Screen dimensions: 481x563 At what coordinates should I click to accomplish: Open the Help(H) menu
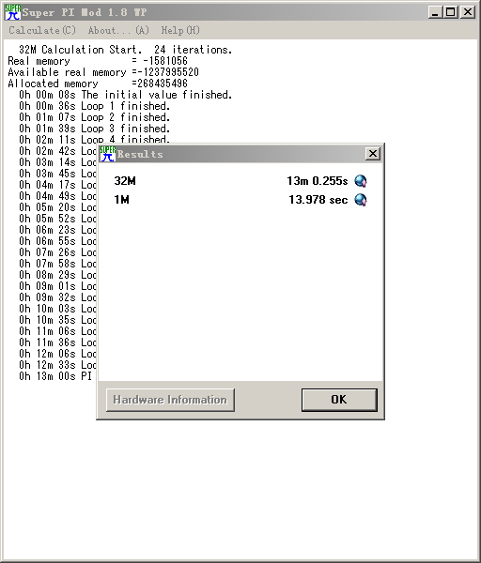click(x=180, y=30)
